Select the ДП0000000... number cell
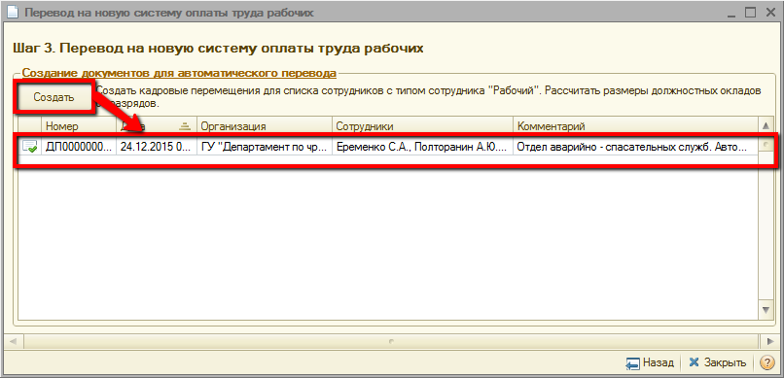The width and height of the screenshot is (784, 378). click(79, 148)
